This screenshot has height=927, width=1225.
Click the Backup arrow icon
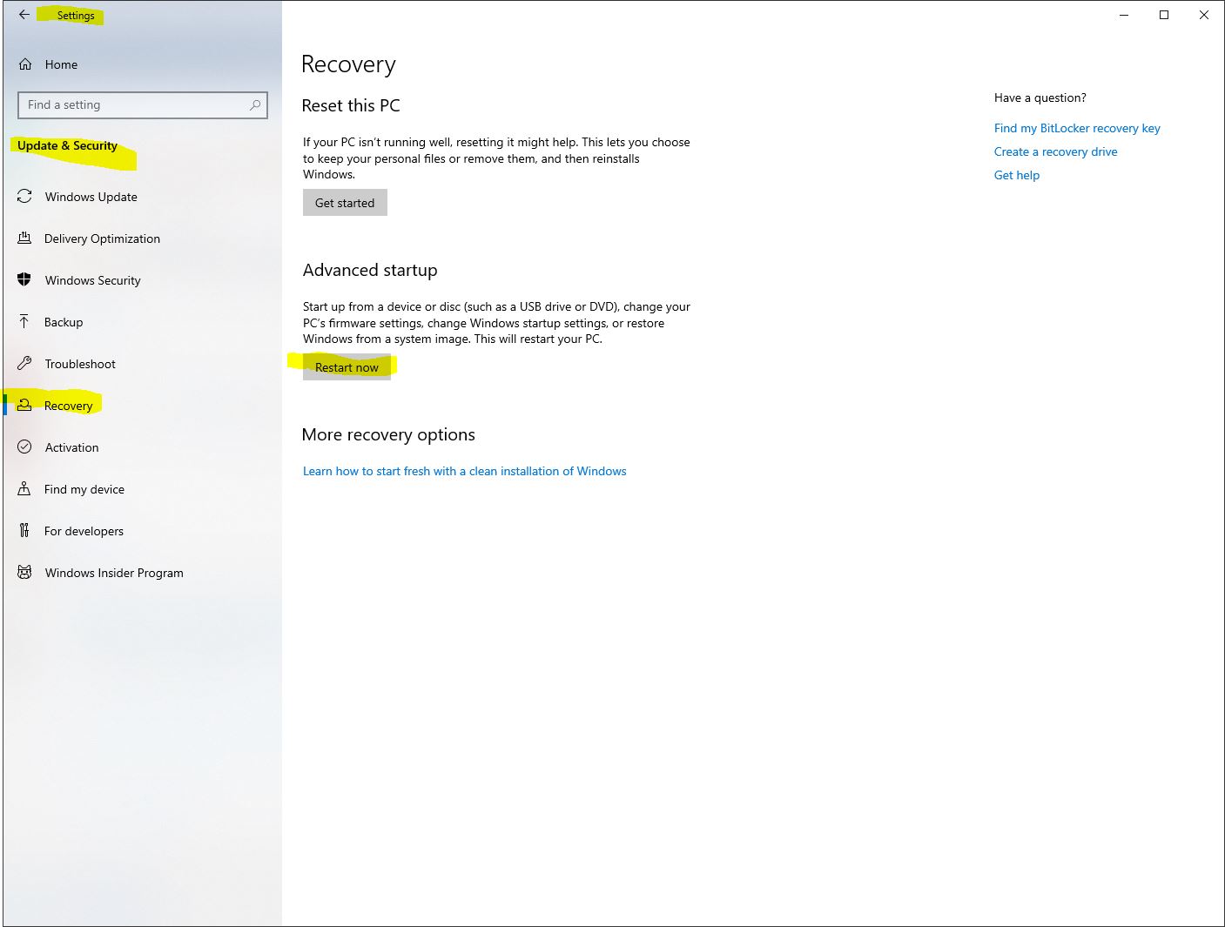pos(24,322)
